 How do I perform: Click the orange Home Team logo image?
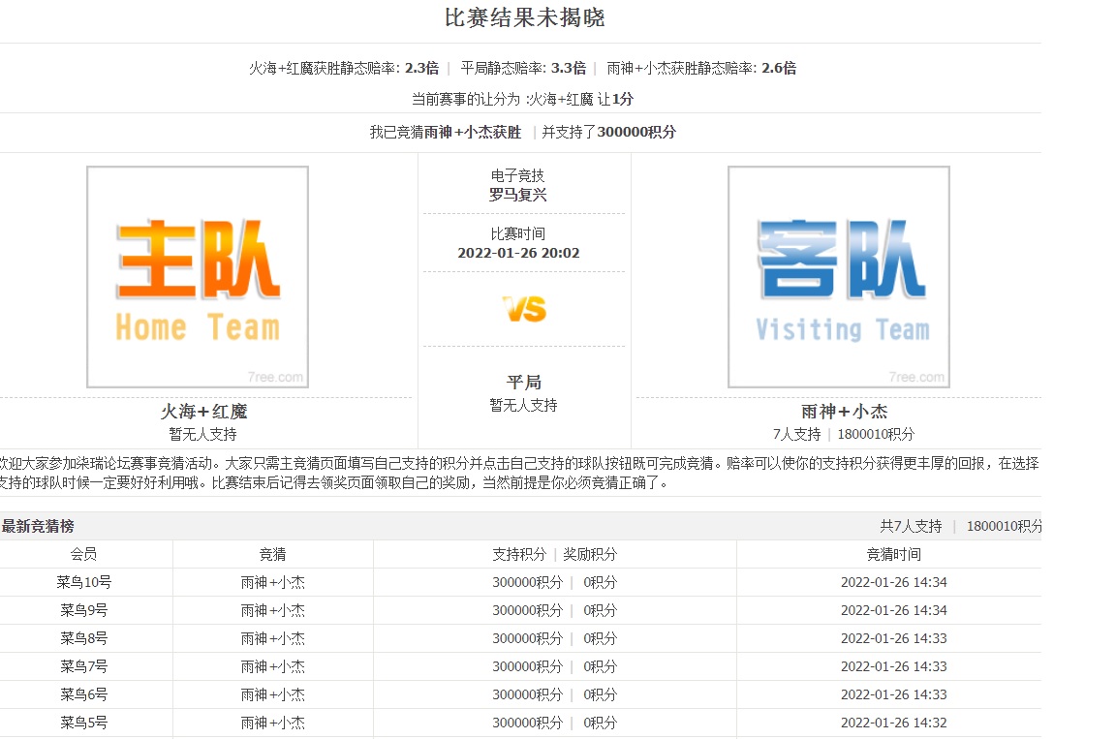point(198,277)
